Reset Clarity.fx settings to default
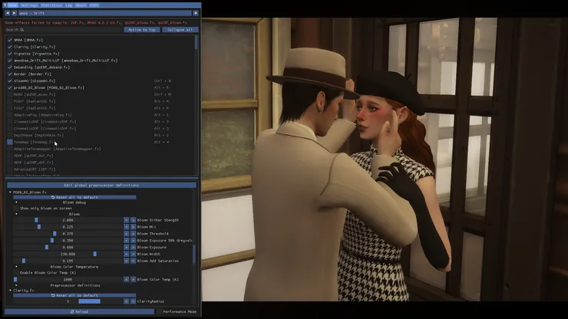Image resolution: width=568 pixels, height=319 pixels. [x=74, y=295]
